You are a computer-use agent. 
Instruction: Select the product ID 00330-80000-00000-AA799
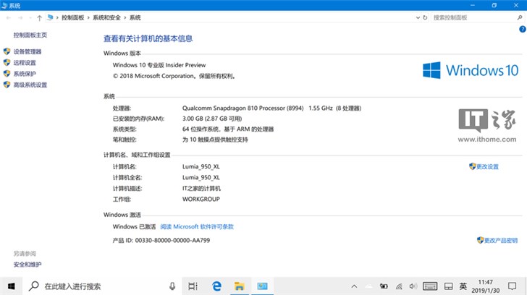tap(172, 240)
